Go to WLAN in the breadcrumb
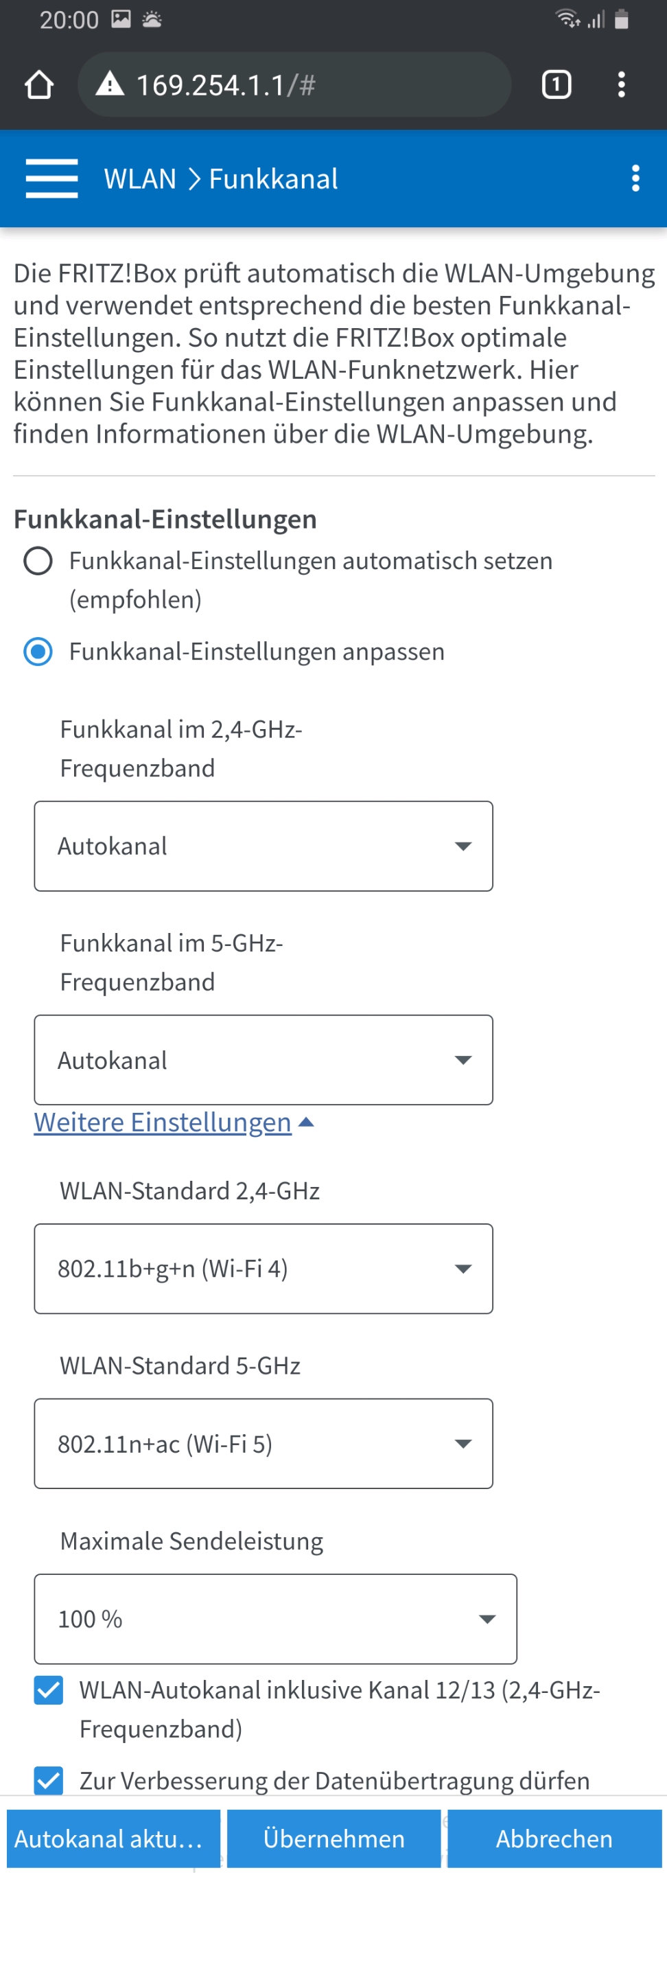 click(x=140, y=178)
